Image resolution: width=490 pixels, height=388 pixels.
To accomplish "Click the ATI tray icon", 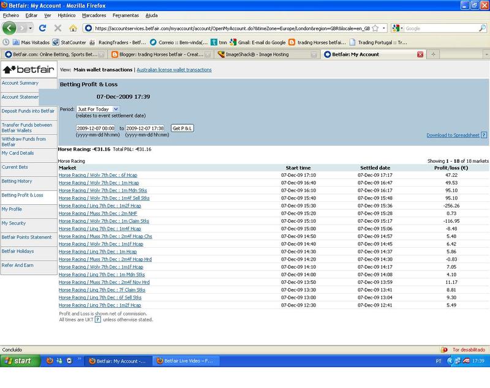I will coord(466,361).
